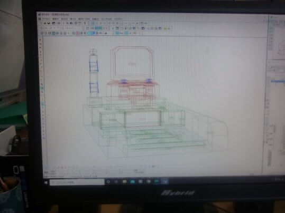Screen dimensions: 285x213
Task: Select the light-blue highlighted button in third toolbar row
Action: pyautogui.click(x=91, y=33)
